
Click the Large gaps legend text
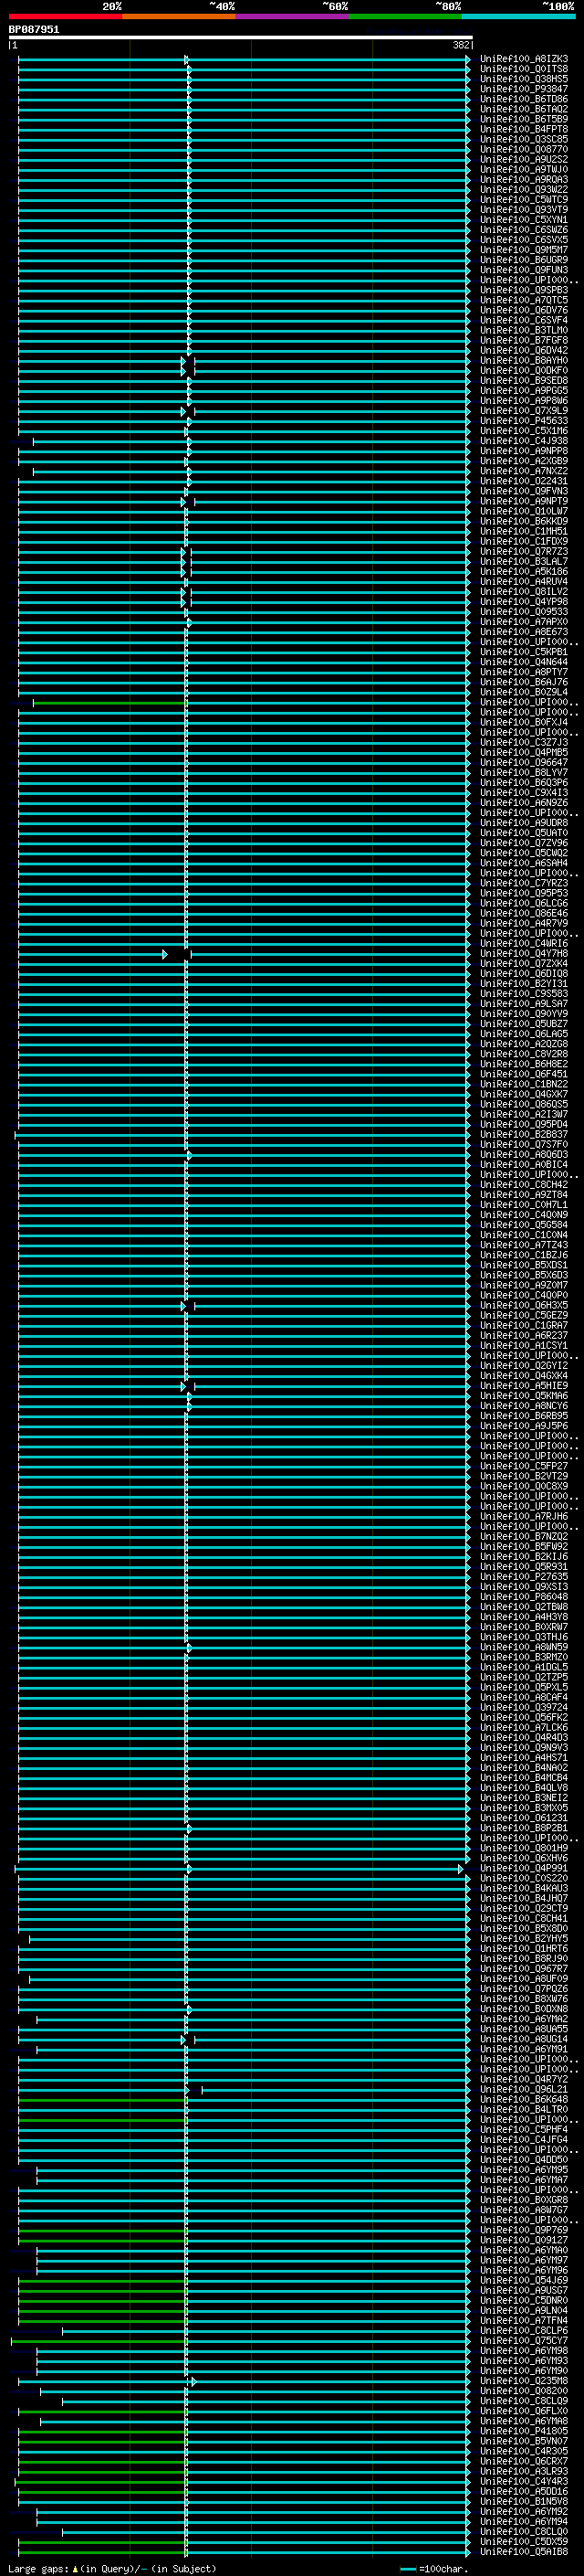(112, 2568)
